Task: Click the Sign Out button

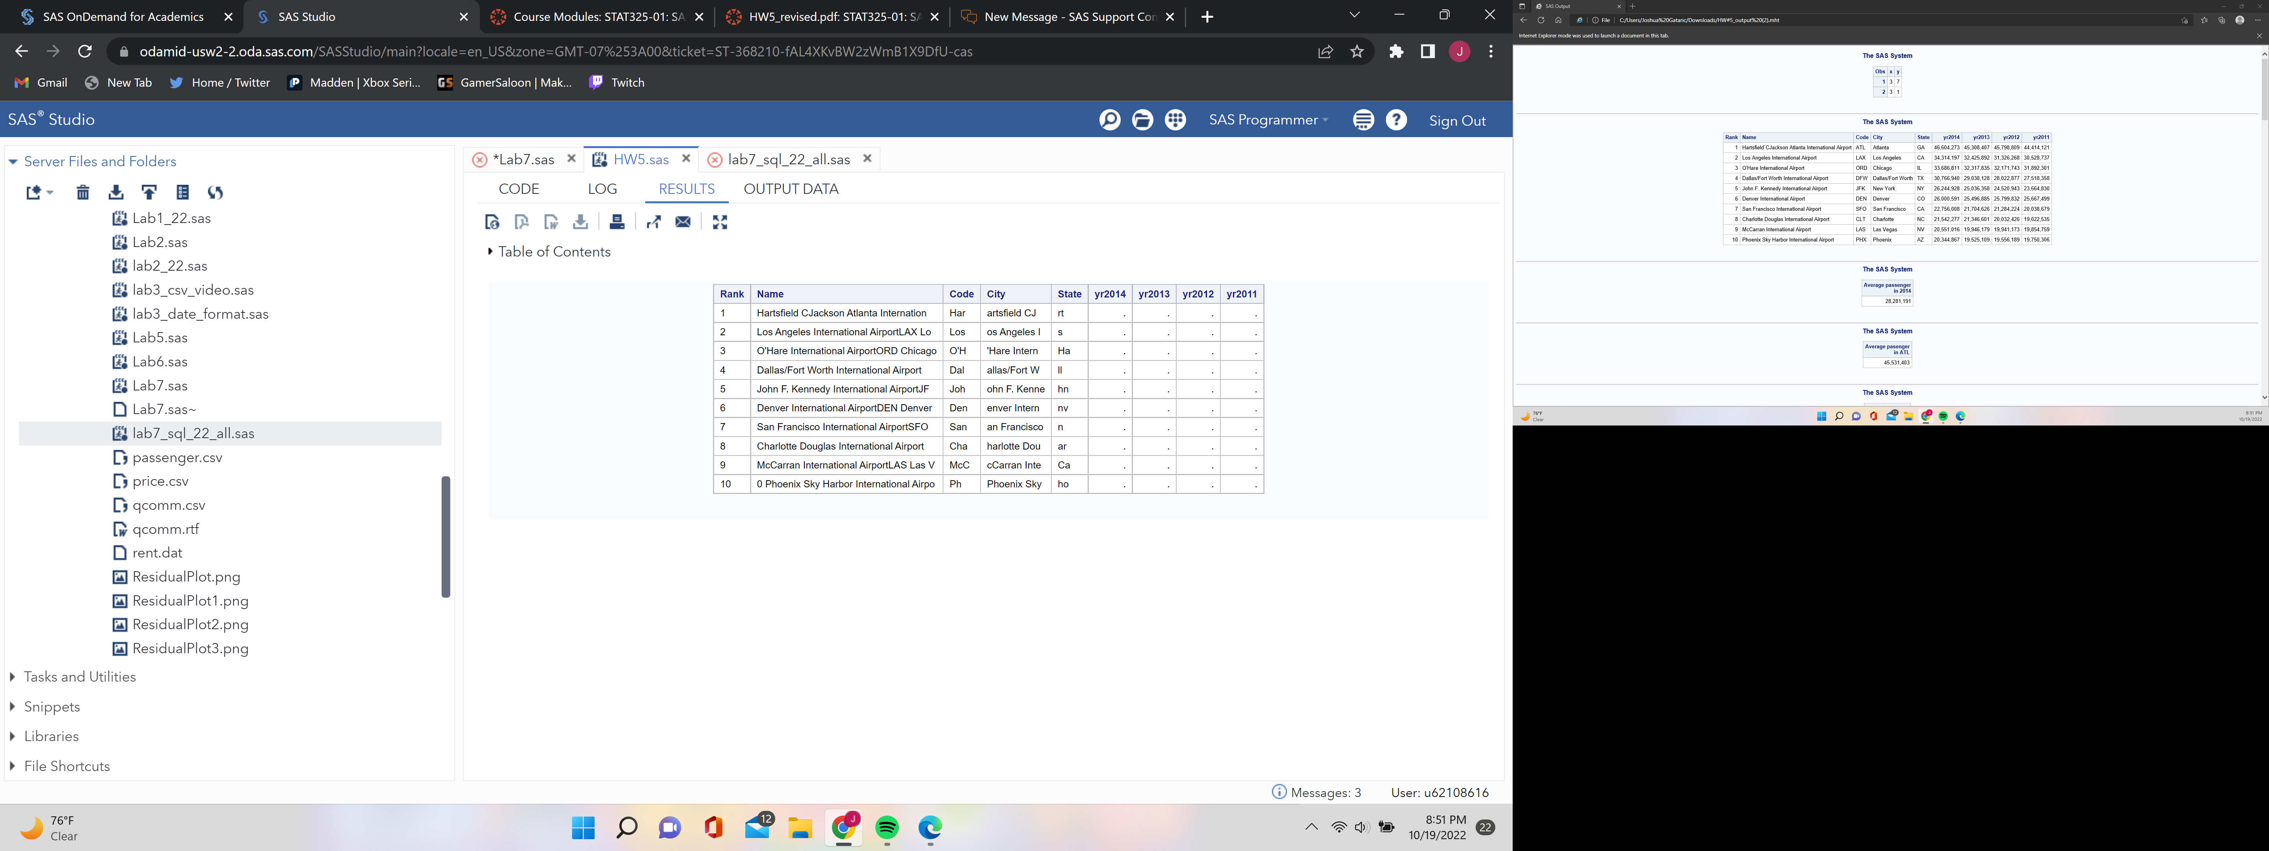Action: [1457, 120]
